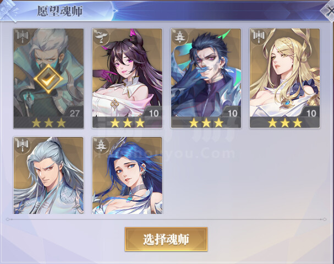Click wing class icon on cat-eared girl card

(101, 37)
